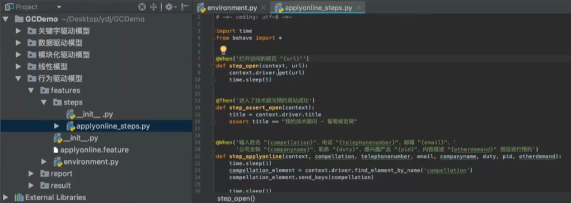Click the Python icon on the applyonline_steps.py tab
Screen dimensions: 571x203
(279, 7)
